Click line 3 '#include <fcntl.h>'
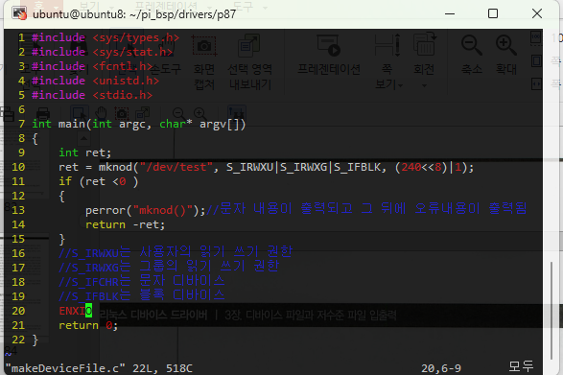Image resolution: width=563 pixels, height=375 pixels. click(92, 66)
